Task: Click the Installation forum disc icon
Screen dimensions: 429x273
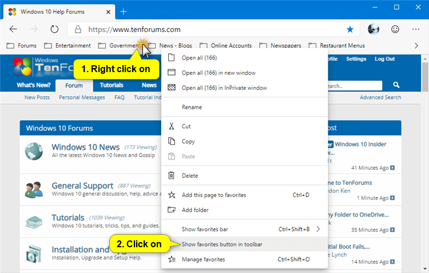Action: point(34,254)
